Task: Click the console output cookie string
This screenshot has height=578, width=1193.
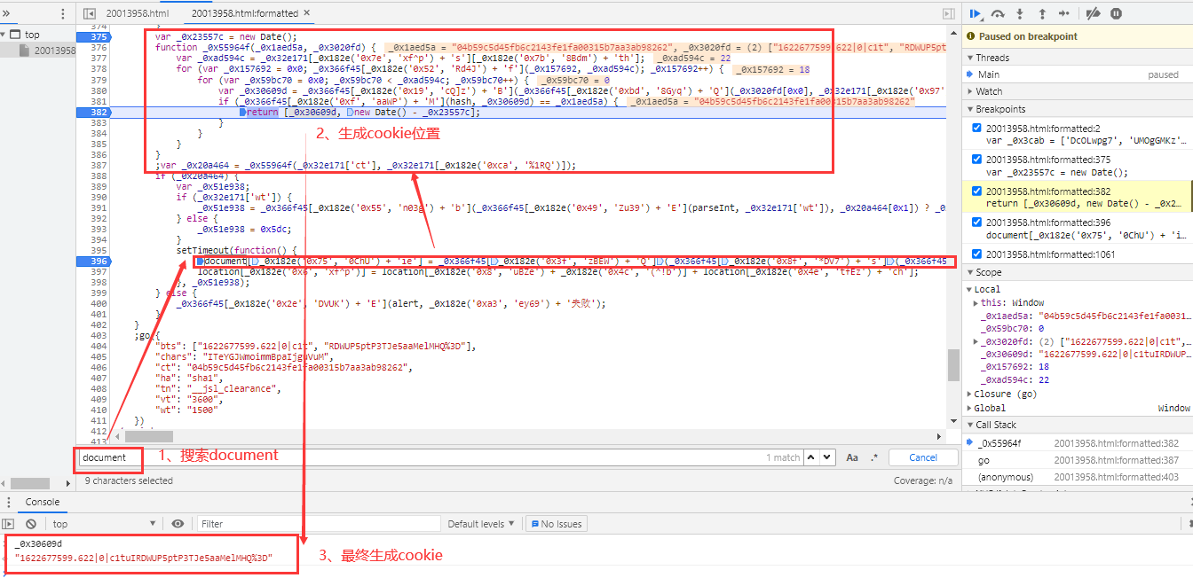Action: 144,558
